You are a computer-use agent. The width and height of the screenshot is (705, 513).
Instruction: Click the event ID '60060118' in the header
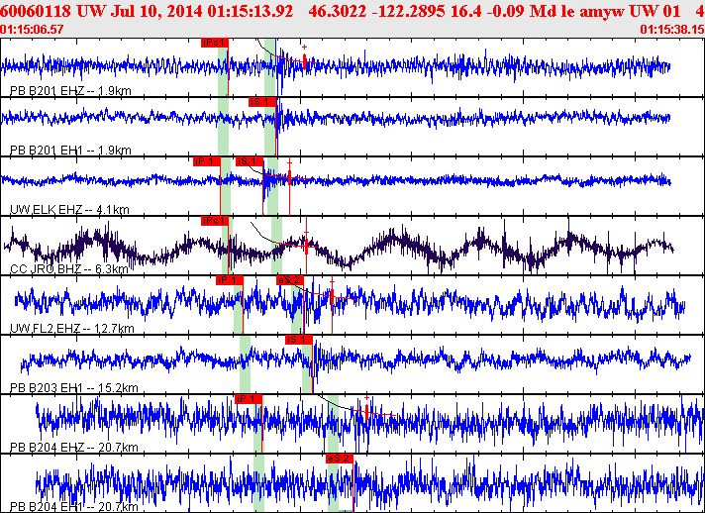click(36, 11)
